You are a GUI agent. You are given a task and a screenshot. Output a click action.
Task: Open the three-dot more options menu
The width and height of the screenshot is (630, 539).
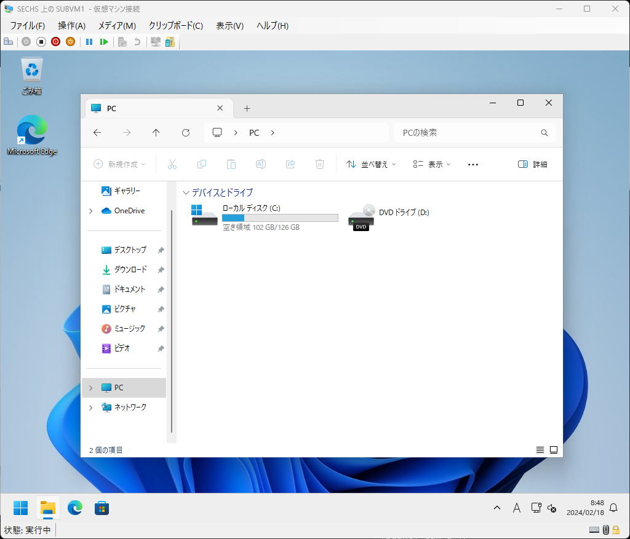(473, 164)
